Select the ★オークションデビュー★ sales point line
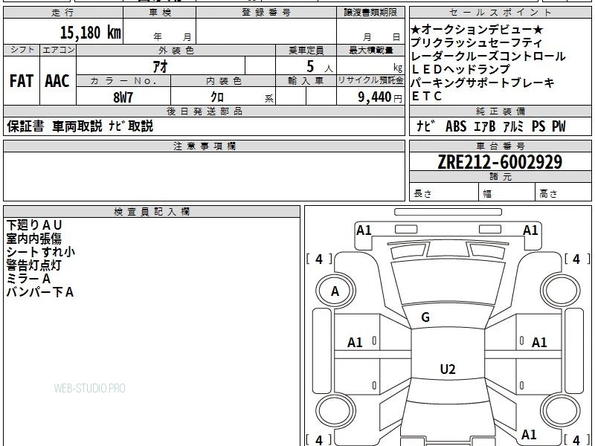The image size is (595, 446). (477, 30)
